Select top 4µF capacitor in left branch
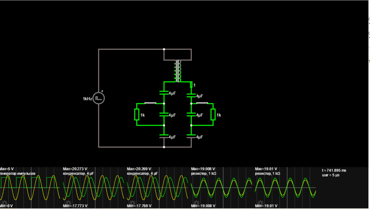The width and height of the screenshot is (370, 209). (x=164, y=92)
